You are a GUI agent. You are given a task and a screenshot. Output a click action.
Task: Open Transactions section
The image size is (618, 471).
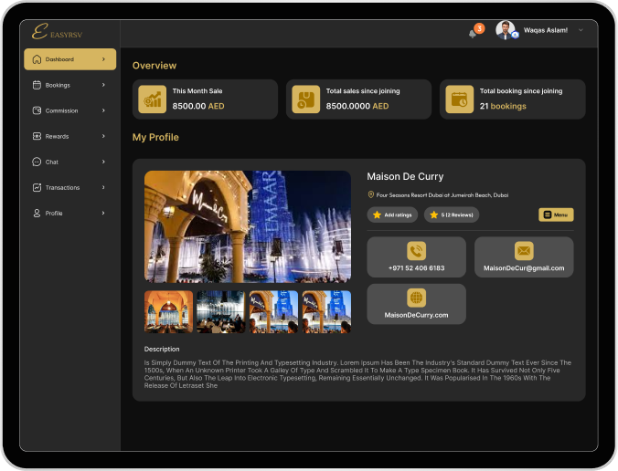click(x=70, y=187)
